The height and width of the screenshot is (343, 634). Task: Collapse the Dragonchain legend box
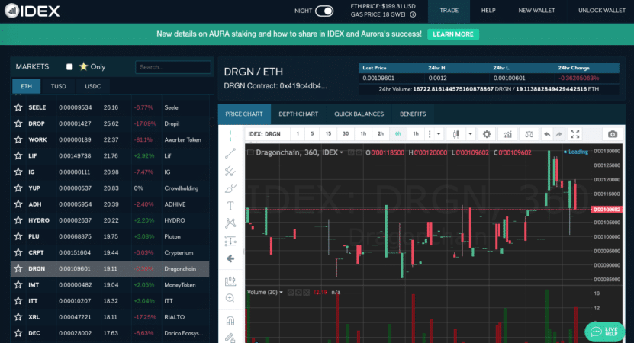[x=250, y=152]
